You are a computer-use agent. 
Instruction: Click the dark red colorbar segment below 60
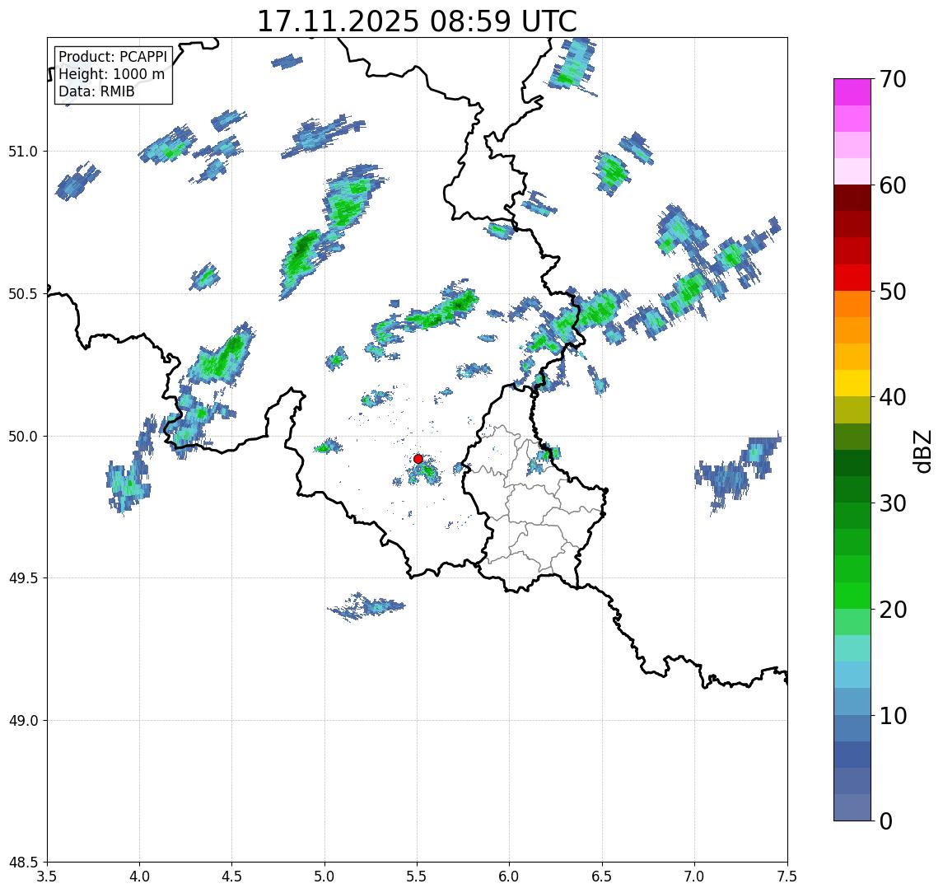852,198
